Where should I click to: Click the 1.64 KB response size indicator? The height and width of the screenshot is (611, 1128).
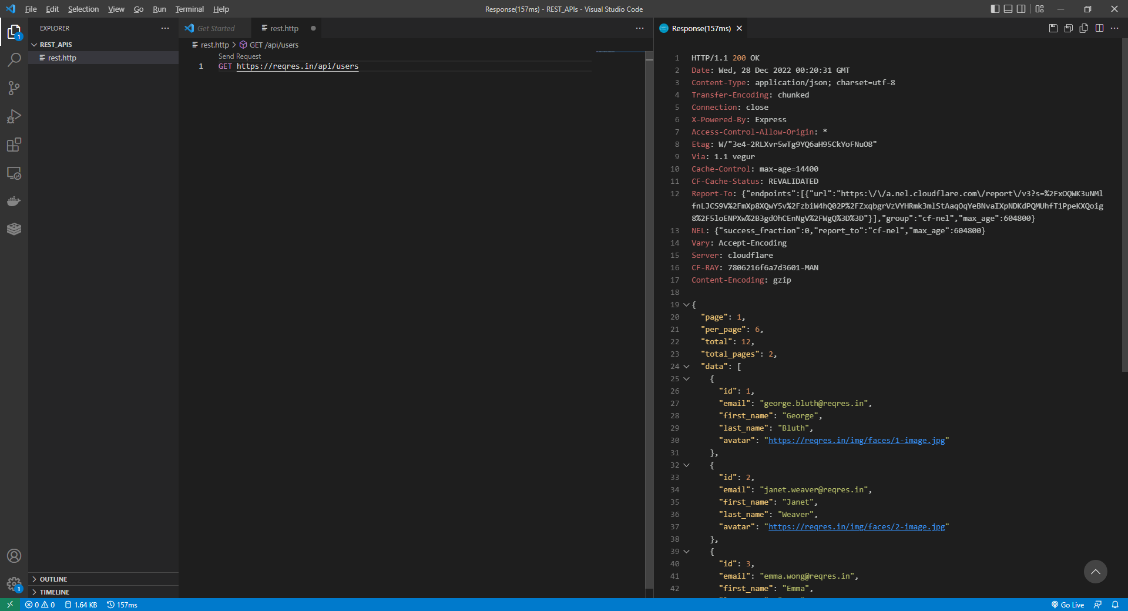[81, 605]
